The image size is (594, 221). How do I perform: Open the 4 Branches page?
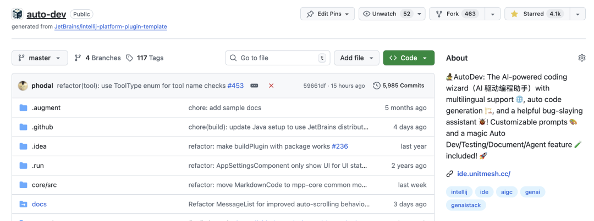[98, 58]
